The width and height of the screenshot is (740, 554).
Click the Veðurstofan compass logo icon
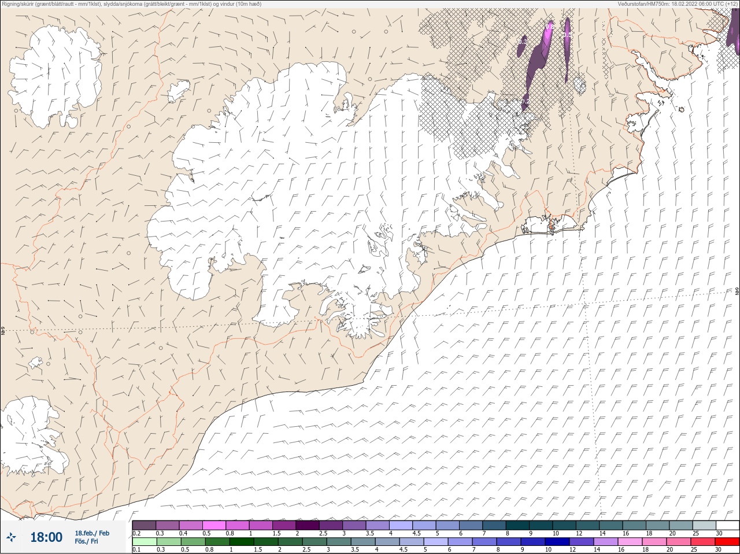[11, 537]
